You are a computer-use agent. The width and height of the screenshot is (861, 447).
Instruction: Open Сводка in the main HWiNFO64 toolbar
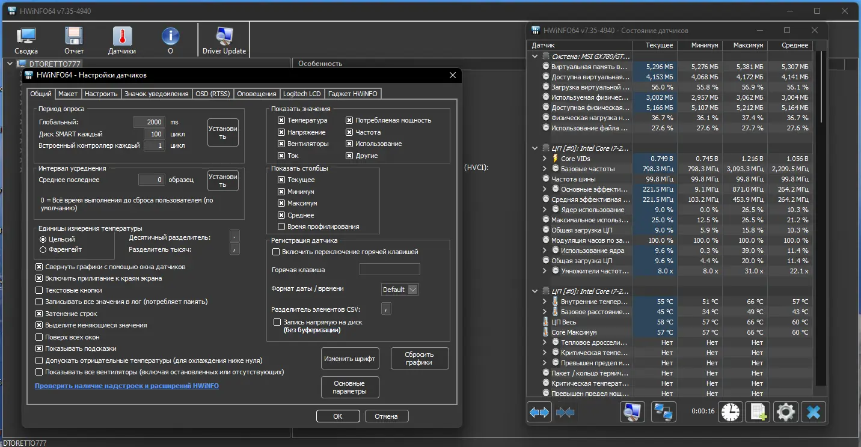(x=26, y=40)
